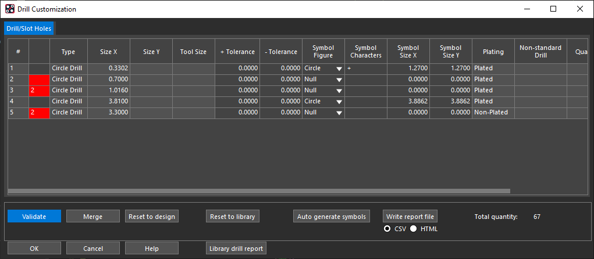Viewport: 594px width, 259px height.
Task: Open Symbol Figure dropdown for the 3.3000 drill
Action: click(339, 113)
